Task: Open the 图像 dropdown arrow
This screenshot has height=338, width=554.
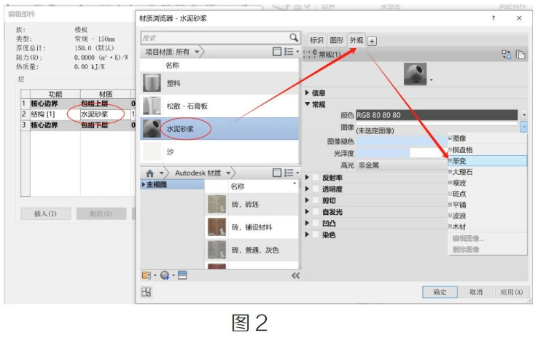Action: (524, 127)
